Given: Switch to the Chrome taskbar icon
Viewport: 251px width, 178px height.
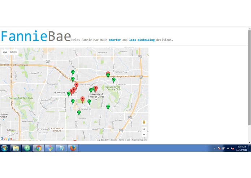Looking at the screenshot, I should 39,148.
